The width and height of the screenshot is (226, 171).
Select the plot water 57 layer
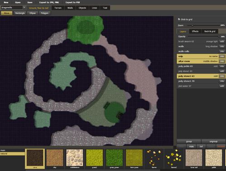coord(201,86)
